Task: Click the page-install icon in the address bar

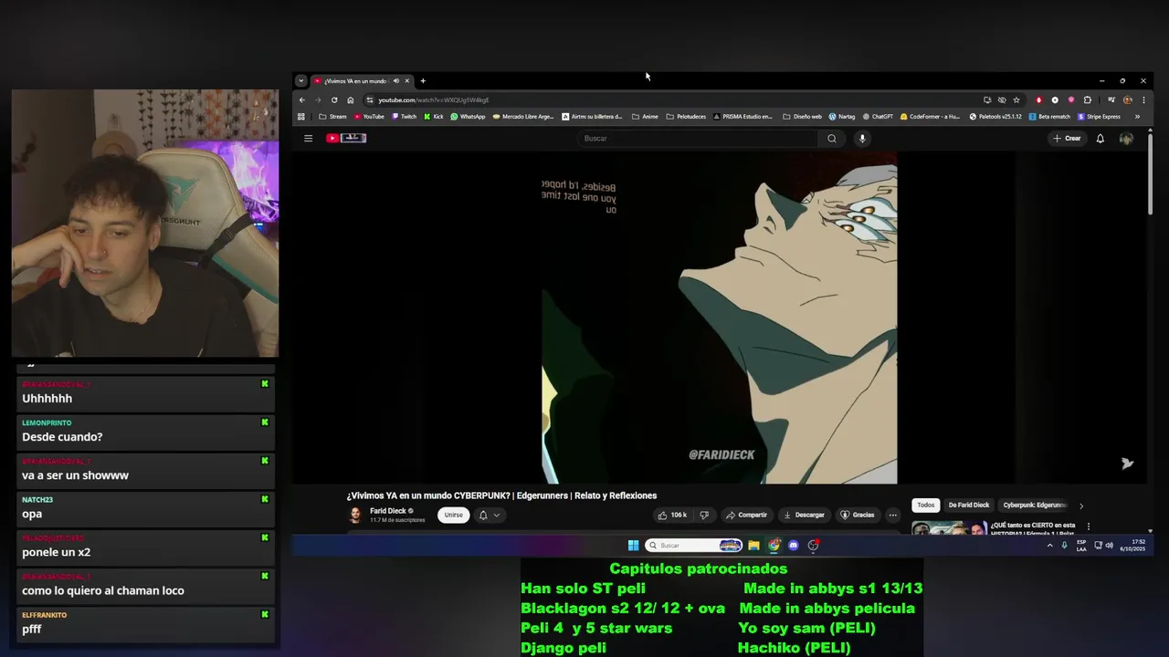Action: point(987,99)
